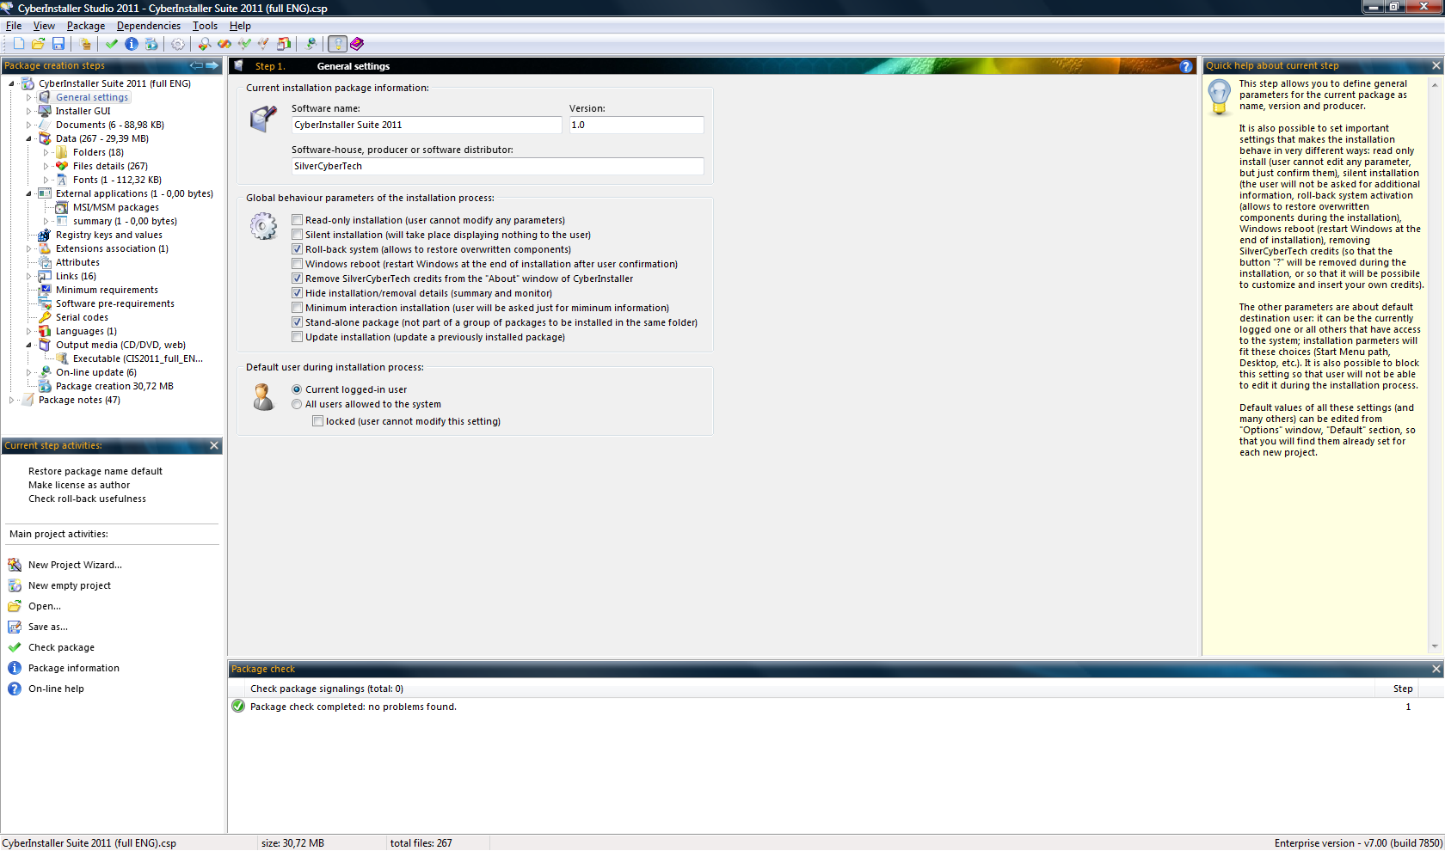Click the previous step arrow in Package creation steps

pyautogui.click(x=196, y=65)
